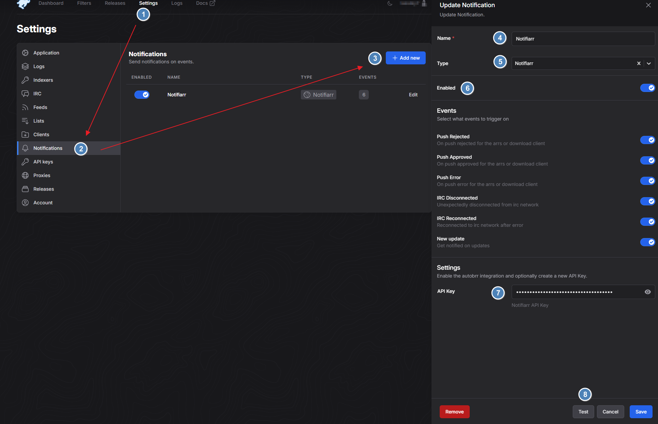Click the Name input field
Viewport: 658px width, 424px height.
click(583, 39)
